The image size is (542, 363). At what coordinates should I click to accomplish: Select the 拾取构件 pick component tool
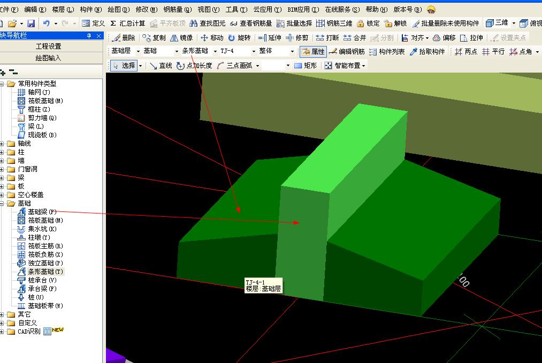pyautogui.click(x=427, y=52)
